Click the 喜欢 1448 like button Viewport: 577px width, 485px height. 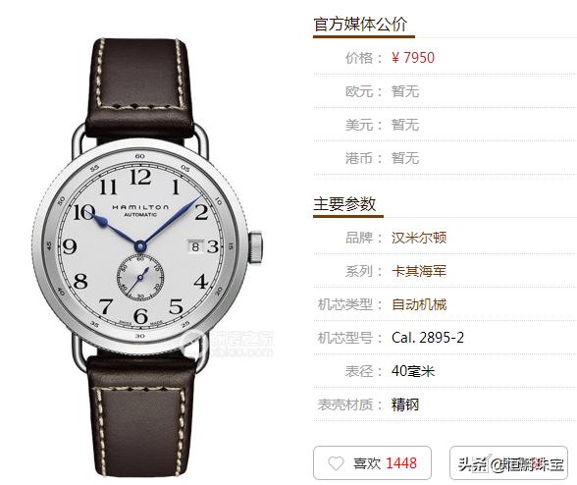[372, 462]
